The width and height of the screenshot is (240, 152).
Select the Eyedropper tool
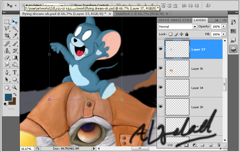pyautogui.click(x=15, y=35)
